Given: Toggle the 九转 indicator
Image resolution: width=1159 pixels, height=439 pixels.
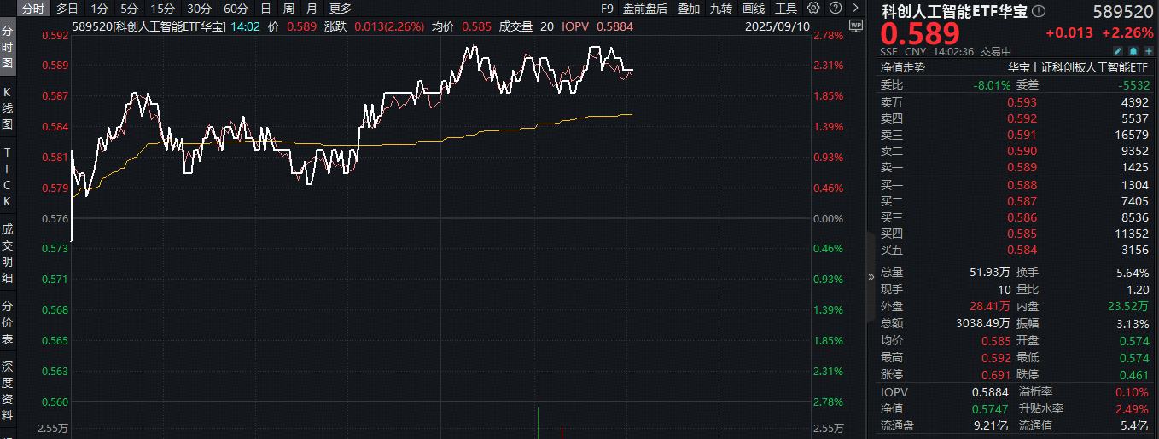Looking at the screenshot, I should pos(721,9).
